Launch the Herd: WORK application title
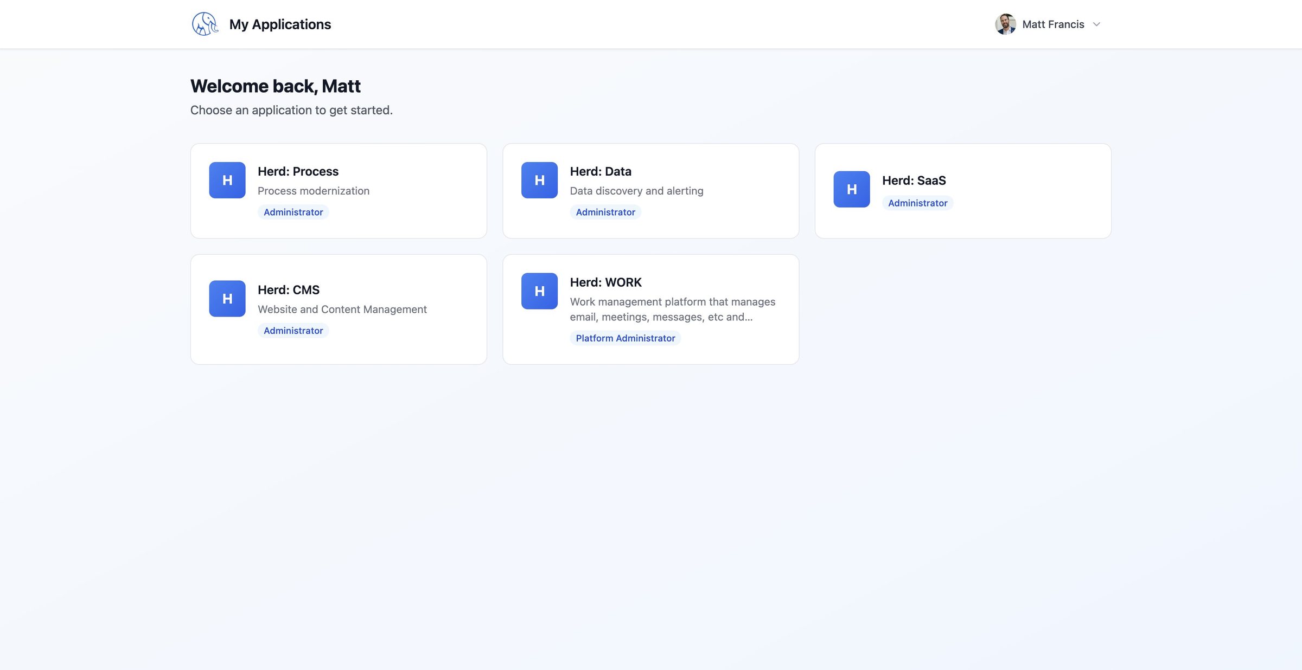1302x670 pixels. [605, 282]
